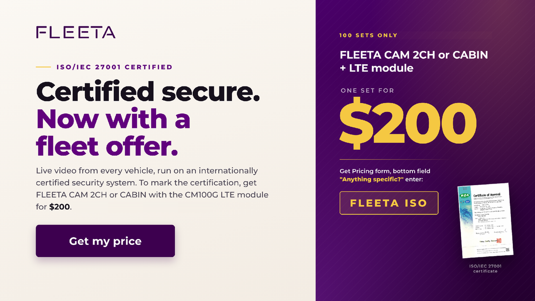Click the green KQA logo on the certificate

(465, 196)
